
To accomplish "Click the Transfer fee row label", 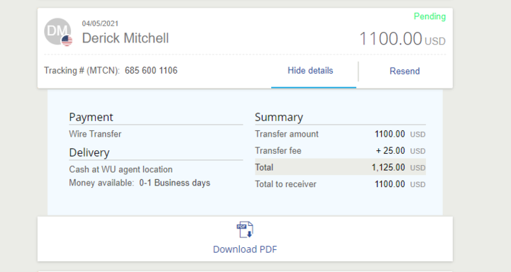I will (x=278, y=151).
